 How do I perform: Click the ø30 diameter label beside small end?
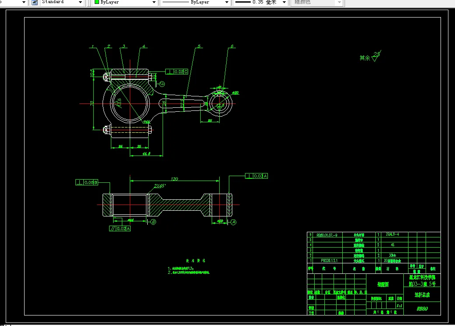click(235, 93)
